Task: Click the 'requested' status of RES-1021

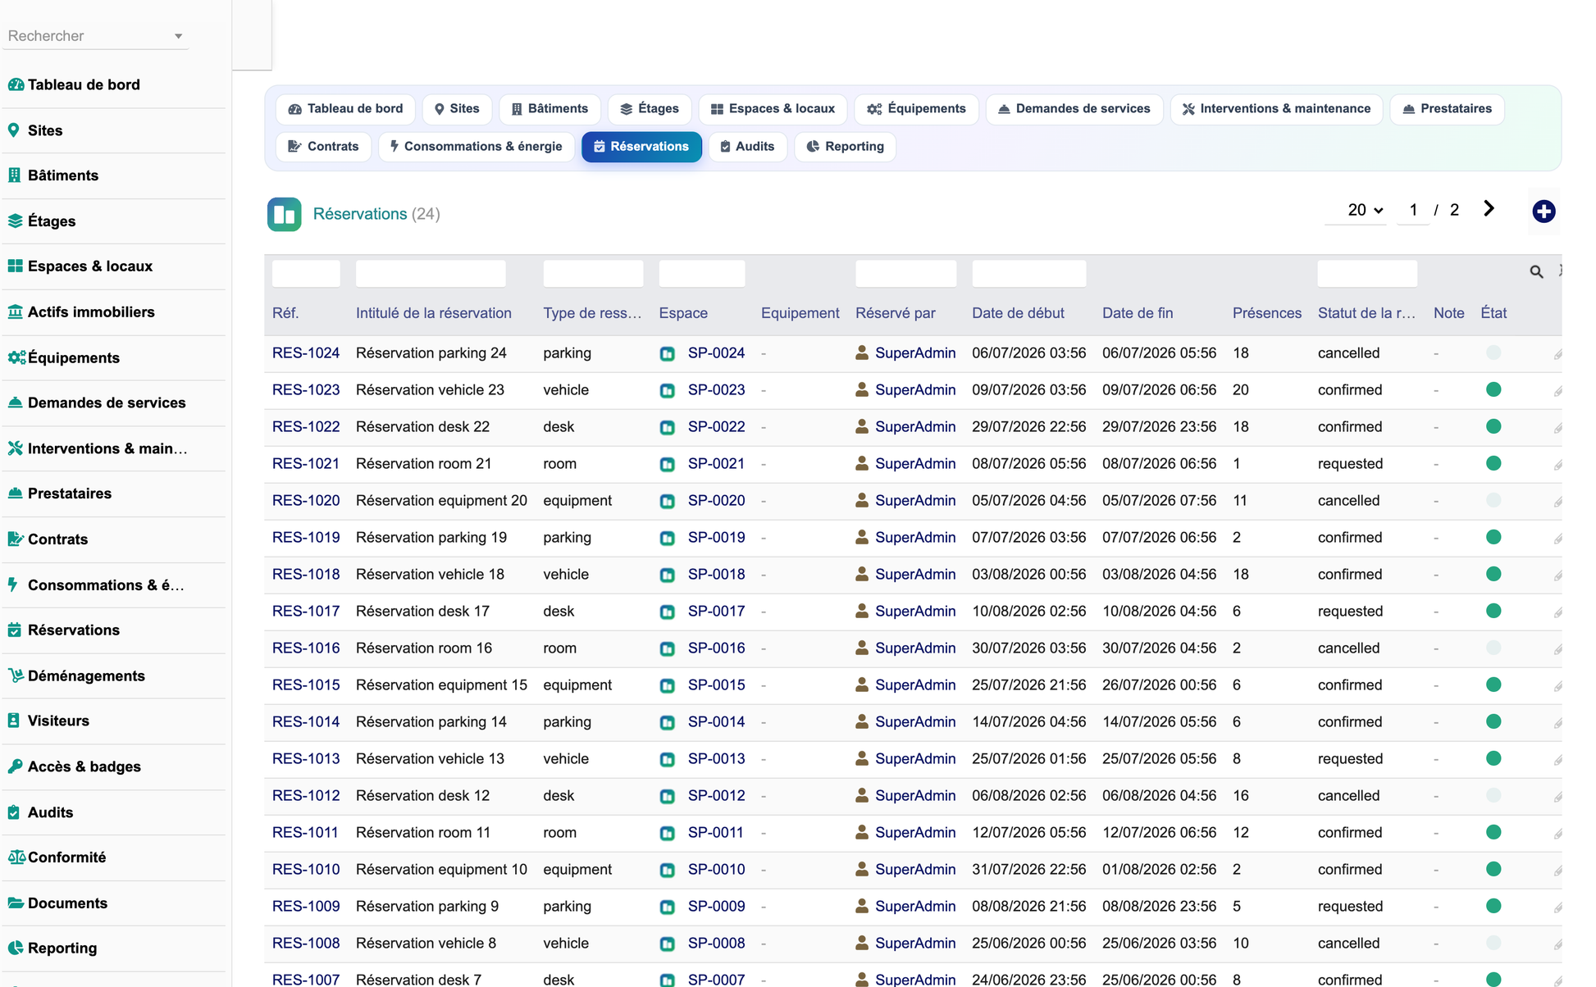Action: [x=1350, y=464]
